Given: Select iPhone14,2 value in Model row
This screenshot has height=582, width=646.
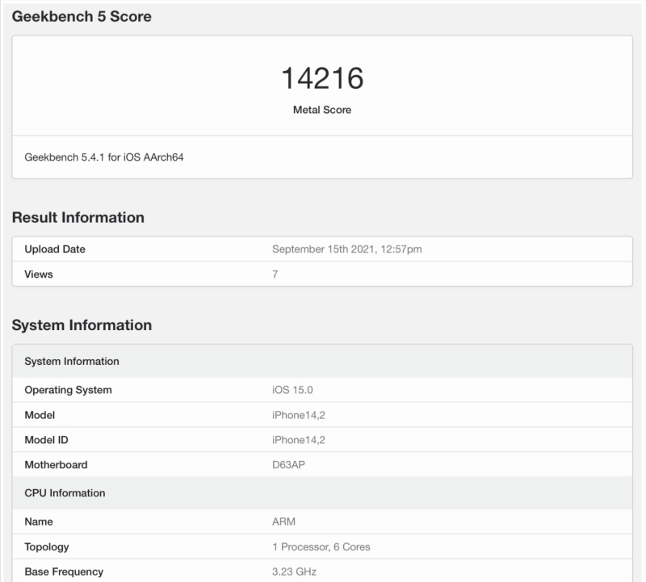Looking at the screenshot, I should tap(298, 415).
